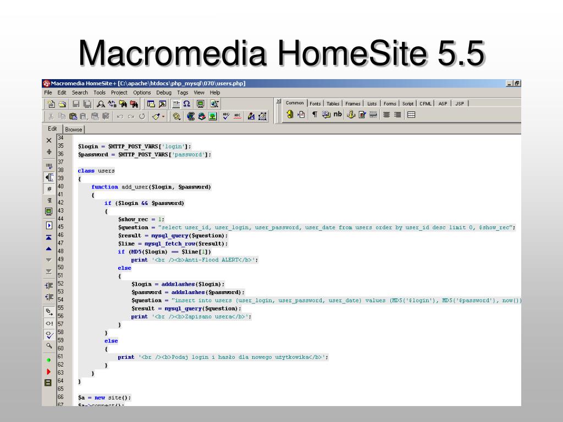Insert non-breaking space nb icon
563x422 pixels.
click(338, 114)
